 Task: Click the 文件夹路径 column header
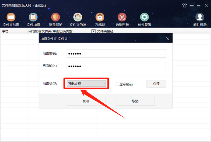pos(147,31)
